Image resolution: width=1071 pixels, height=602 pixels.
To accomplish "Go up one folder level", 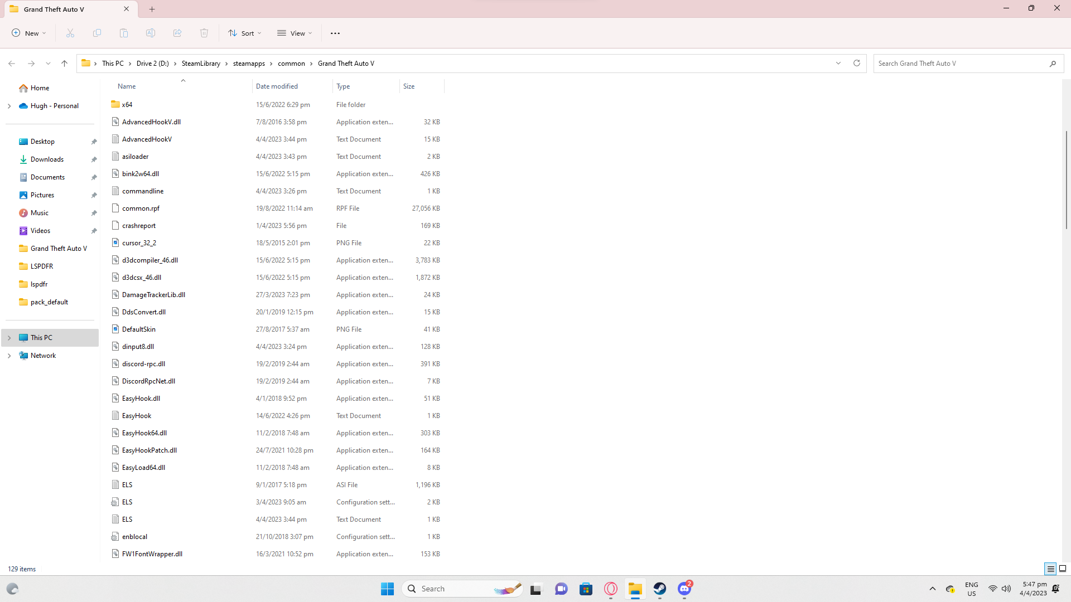I will coord(65,64).
